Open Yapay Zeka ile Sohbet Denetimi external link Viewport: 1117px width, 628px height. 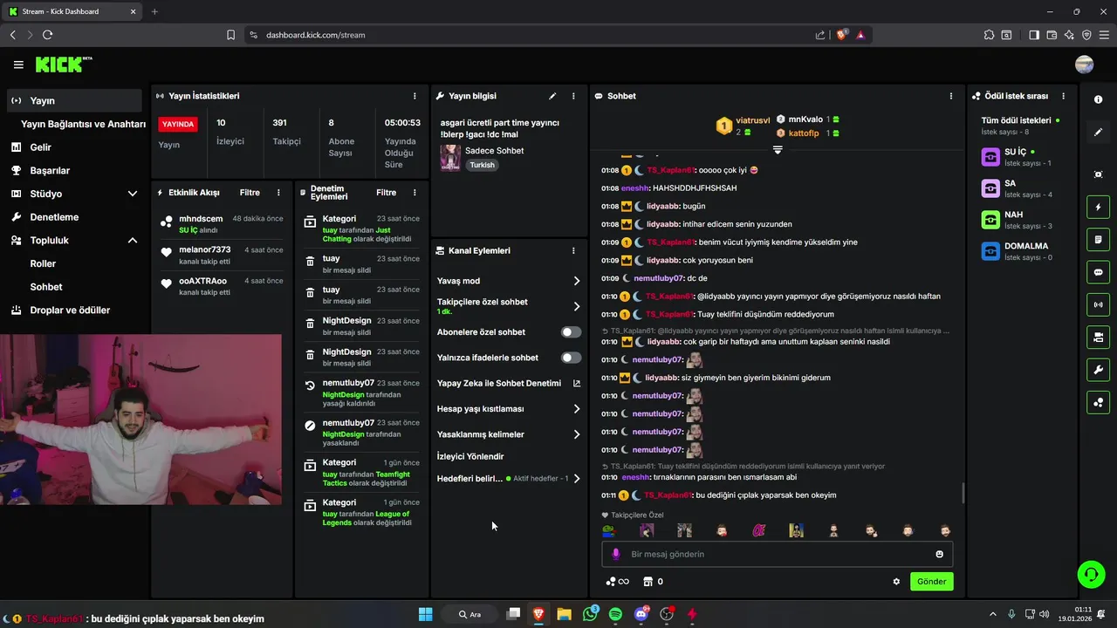pos(577,383)
